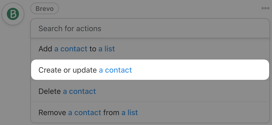This screenshot has height=125, width=272.
Task: Click the green Brevo logo icon
Action: click(x=13, y=14)
